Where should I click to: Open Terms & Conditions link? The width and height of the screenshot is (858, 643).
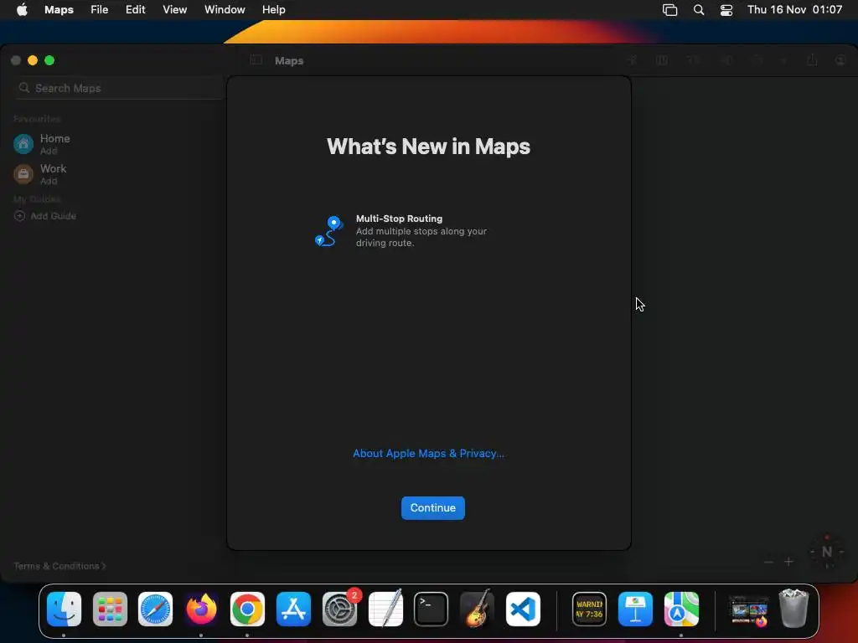(x=59, y=566)
